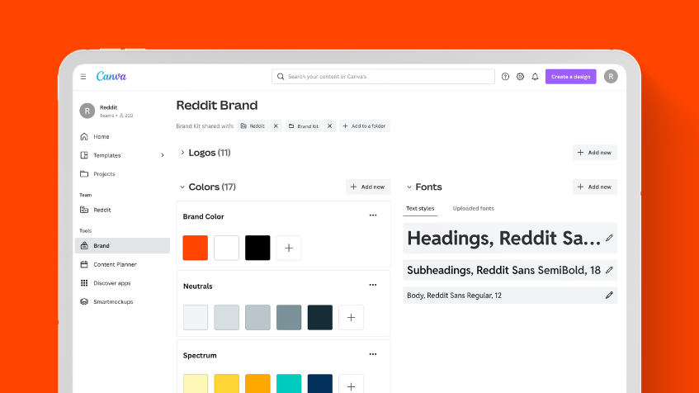Click Add new for Colors
Screen dimensions: 699x393
point(368,187)
